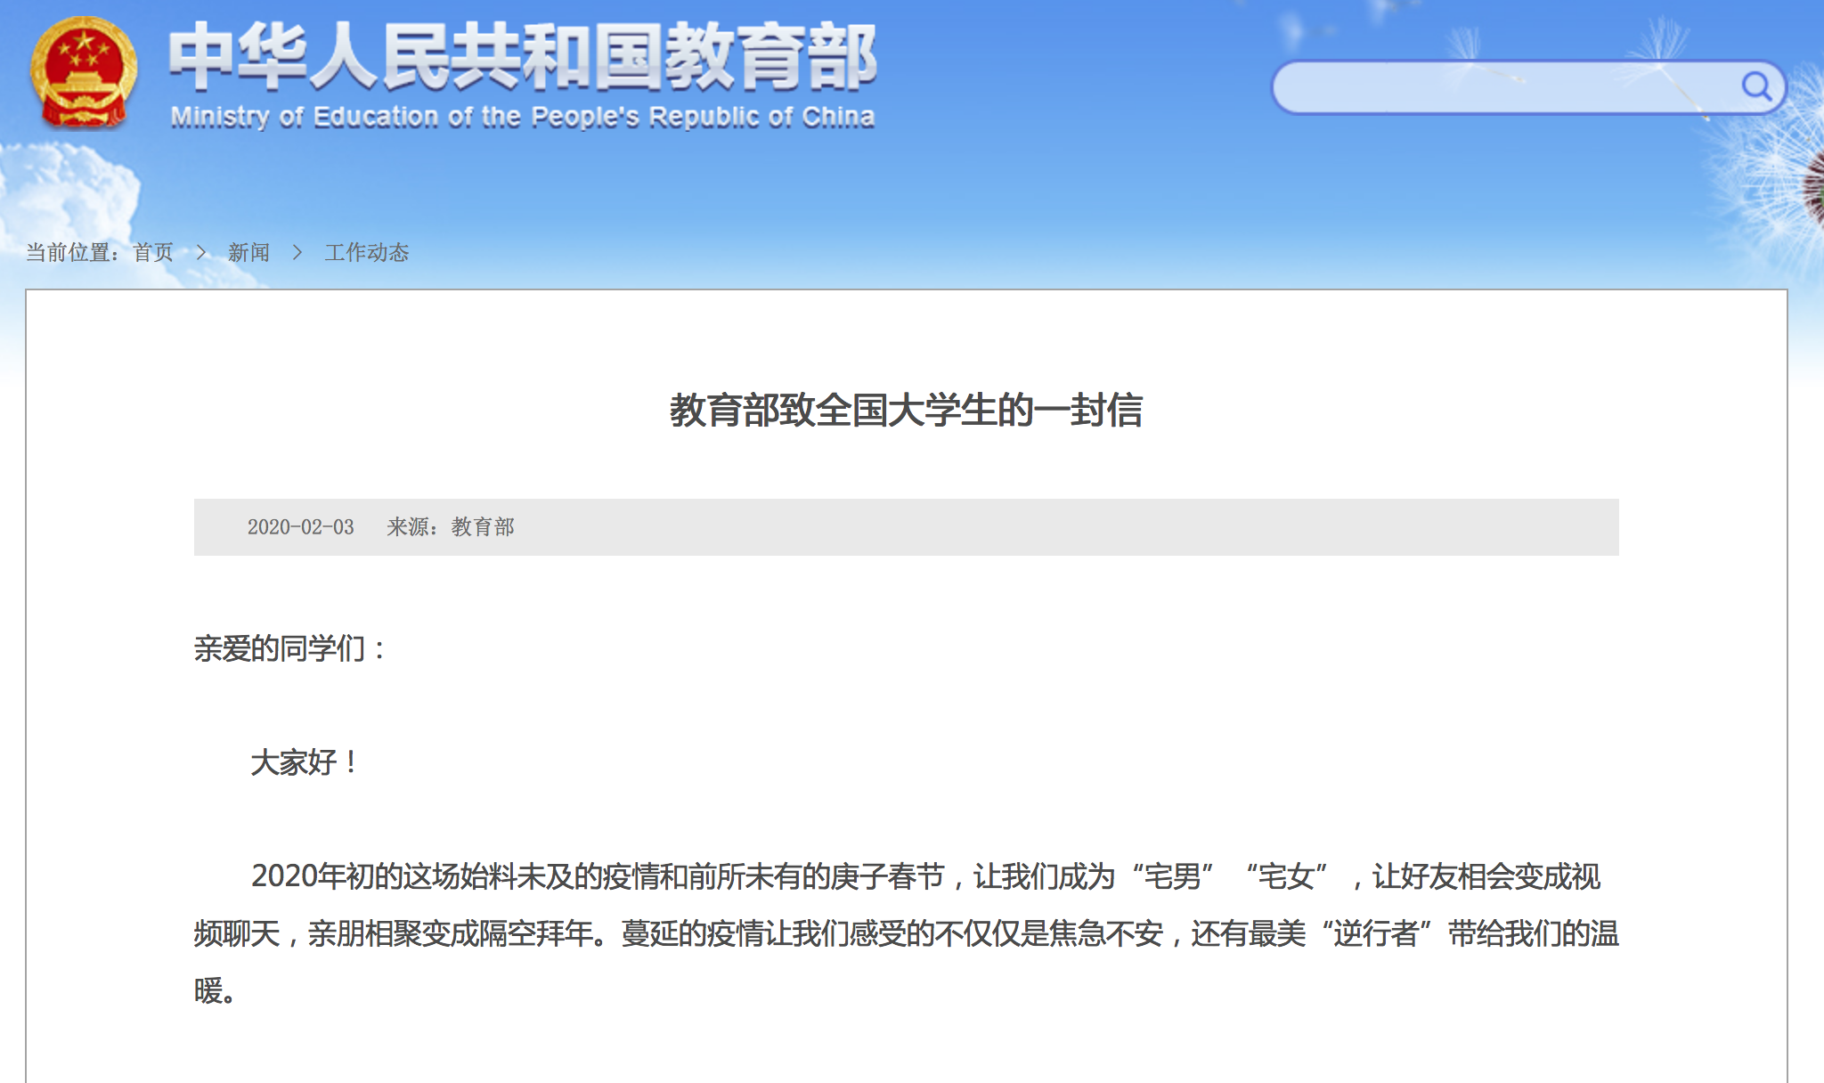Click the 来源：教育部 source label
1824x1083 pixels.
[451, 527]
